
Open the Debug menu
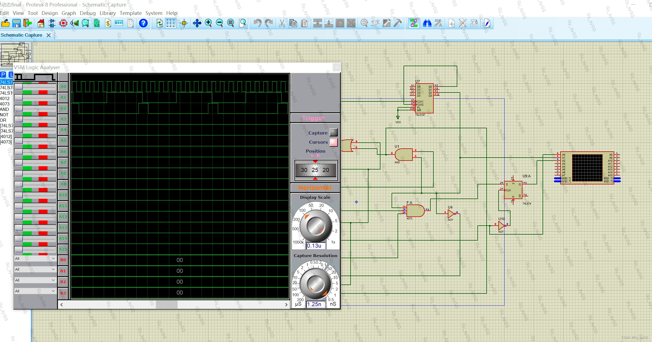tap(88, 13)
